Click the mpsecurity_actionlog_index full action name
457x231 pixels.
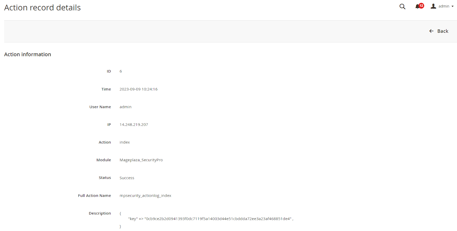[x=145, y=196]
